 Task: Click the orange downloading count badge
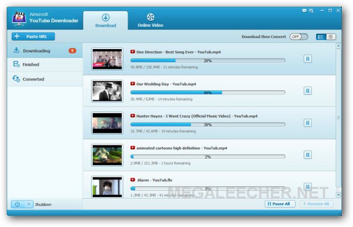(72, 51)
